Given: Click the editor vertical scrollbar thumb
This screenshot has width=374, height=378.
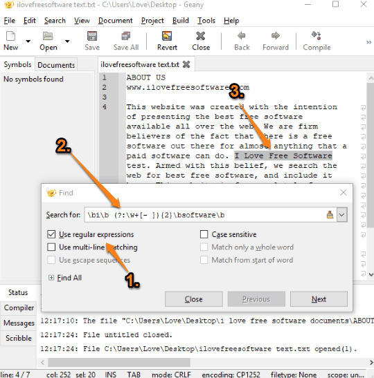Looking at the screenshot, I should tap(371, 155).
